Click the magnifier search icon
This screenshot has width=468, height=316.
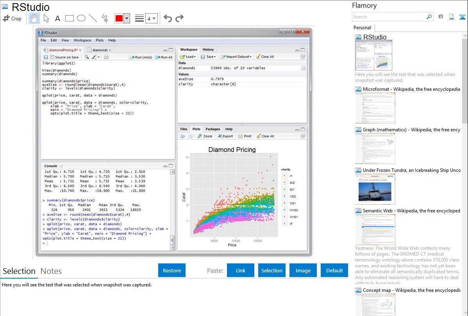coord(429,17)
